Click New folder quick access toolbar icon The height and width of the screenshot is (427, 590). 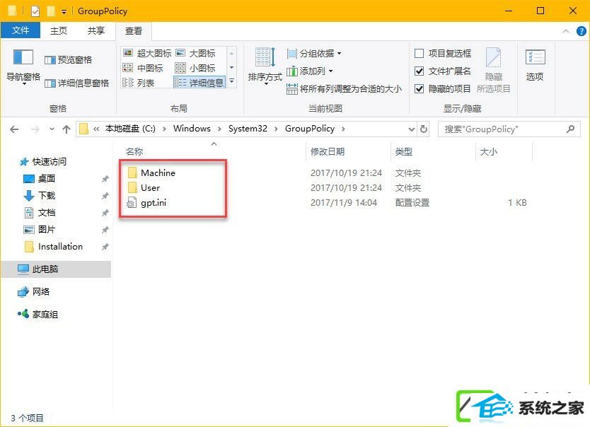pos(51,11)
